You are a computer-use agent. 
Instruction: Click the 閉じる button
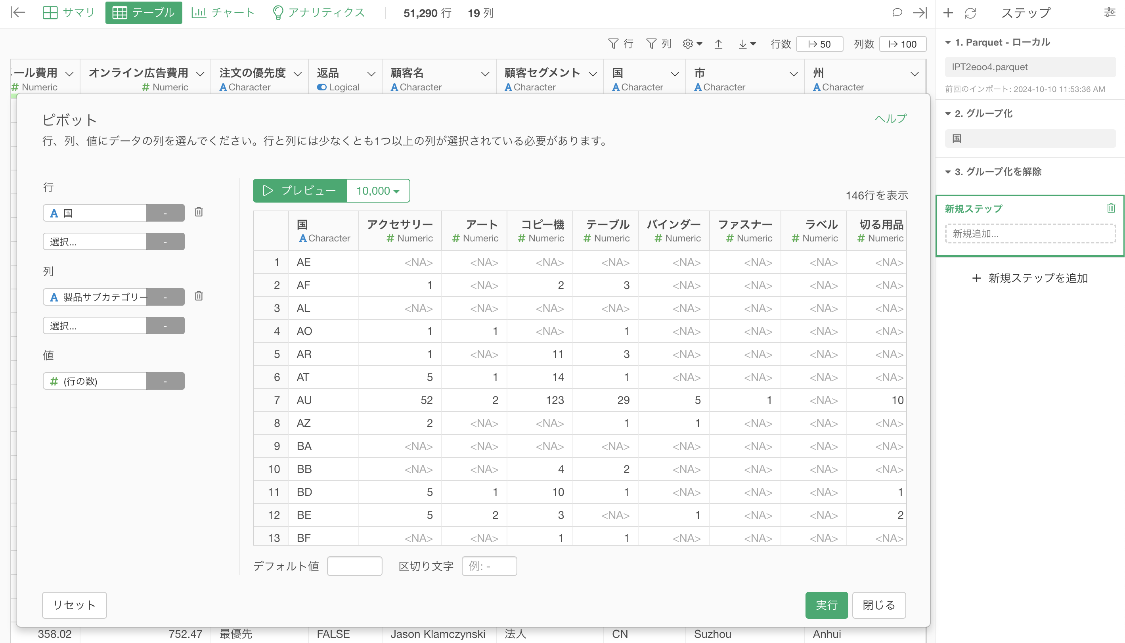point(878,605)
